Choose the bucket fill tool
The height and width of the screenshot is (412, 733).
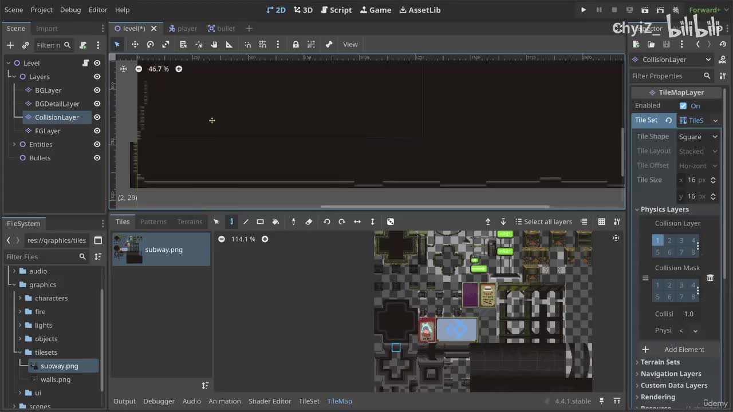[x=275, y=222]
